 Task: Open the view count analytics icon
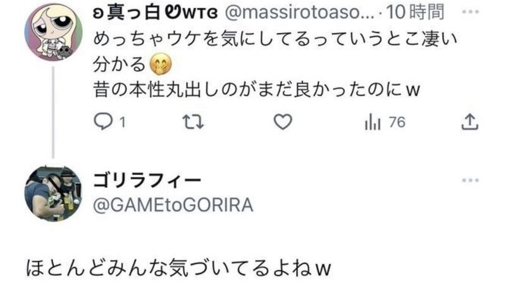pyautogui.click(x=373, y=122)
